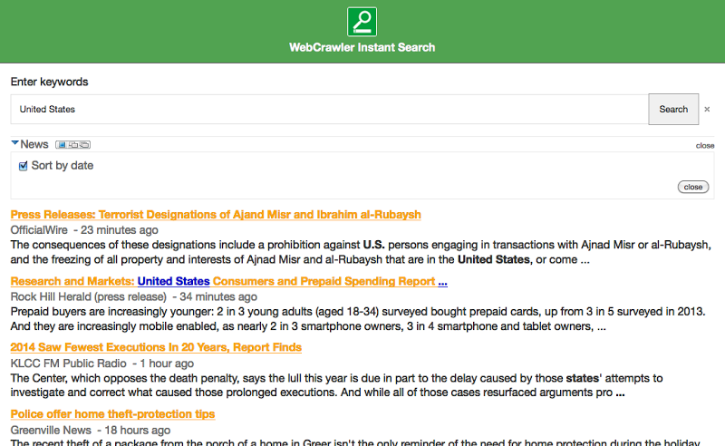725x446 pixels.
Task: Click the rounded close button in options box
Action: tap(693, 187)
